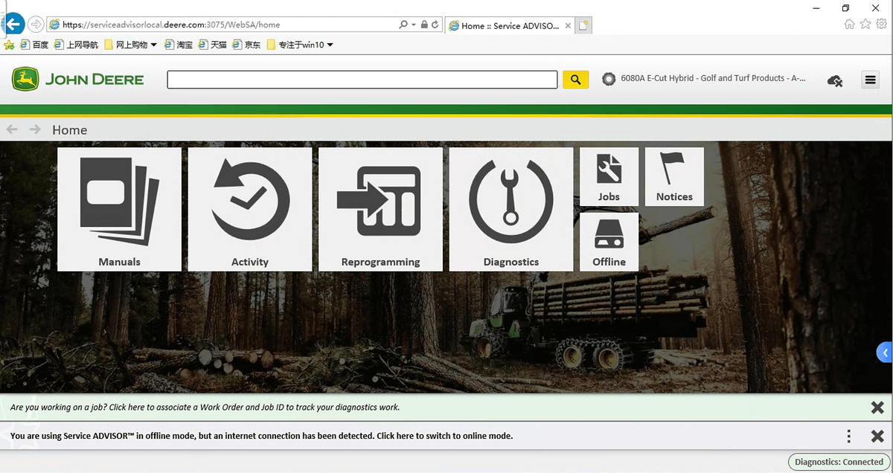This screenshot has width=893, height=473.
Task: Expand the blue side panel arrow
Action: (x=885, y=352)
